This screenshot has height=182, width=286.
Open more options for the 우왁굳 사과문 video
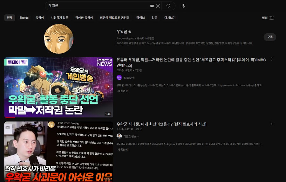[272, 124]
